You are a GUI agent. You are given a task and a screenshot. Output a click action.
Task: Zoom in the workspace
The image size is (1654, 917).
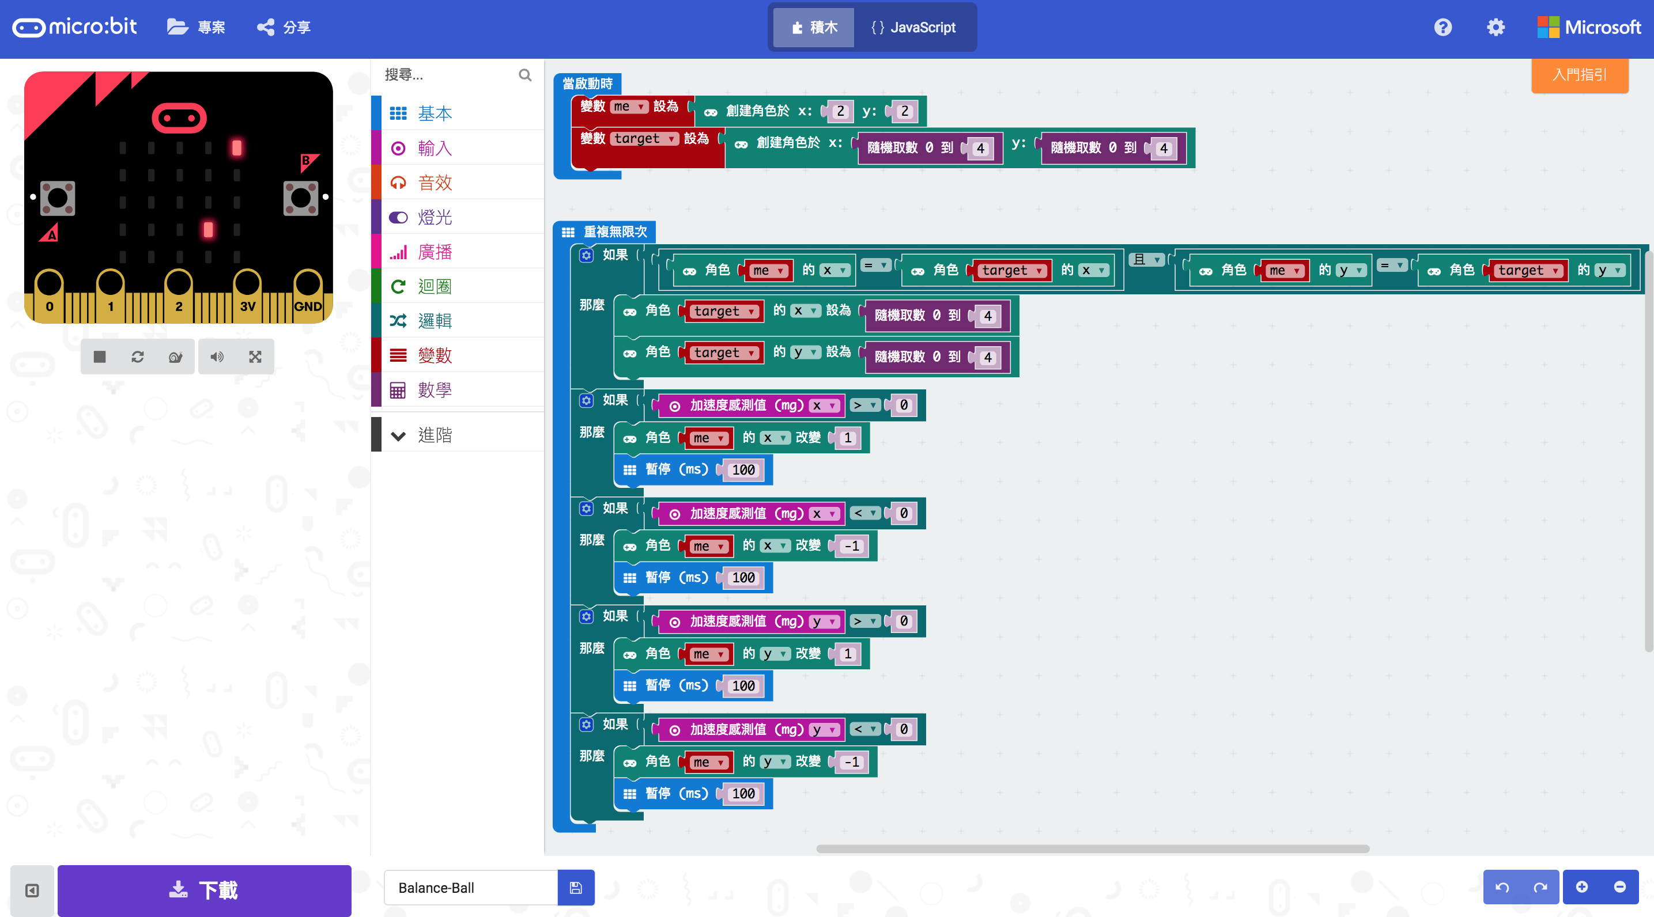[1582, 887]
